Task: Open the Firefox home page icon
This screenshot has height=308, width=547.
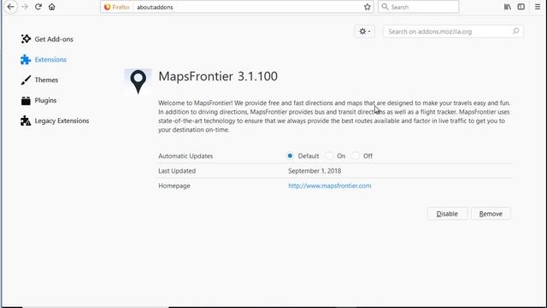Action: point(51,7)
